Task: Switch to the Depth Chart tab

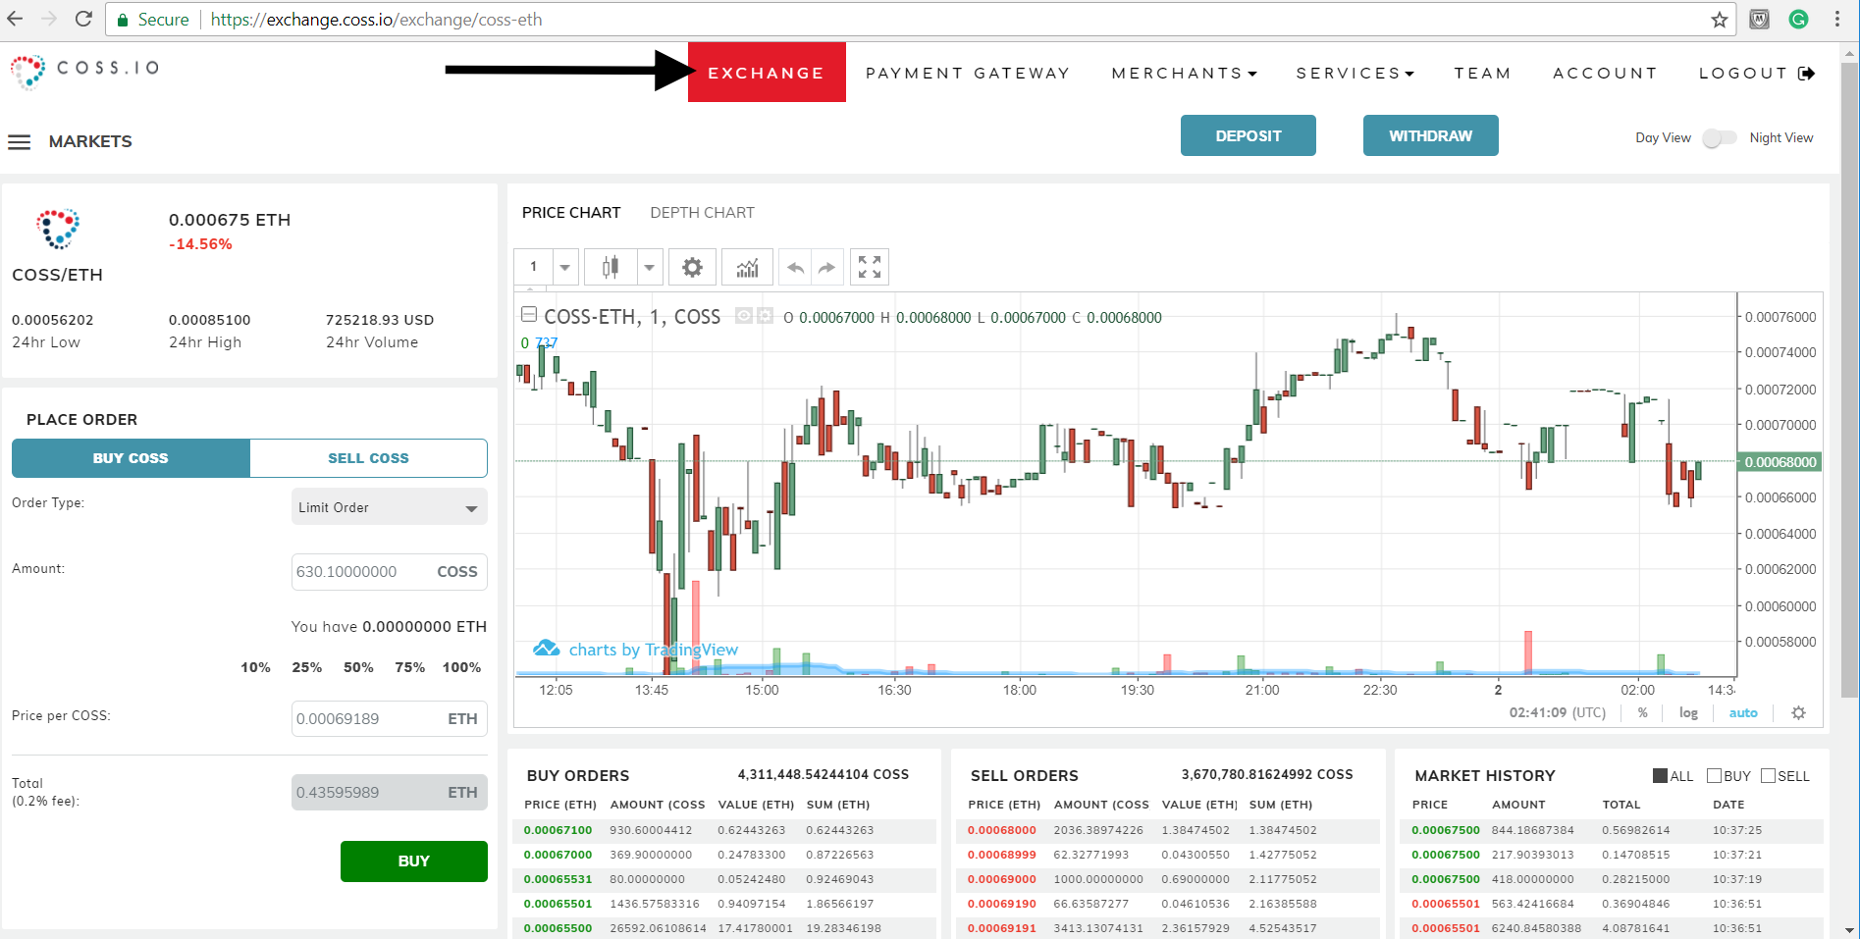Action: 702,213
